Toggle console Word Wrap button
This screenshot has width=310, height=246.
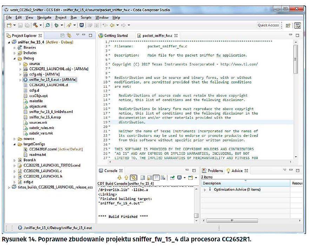click(156, 178)
